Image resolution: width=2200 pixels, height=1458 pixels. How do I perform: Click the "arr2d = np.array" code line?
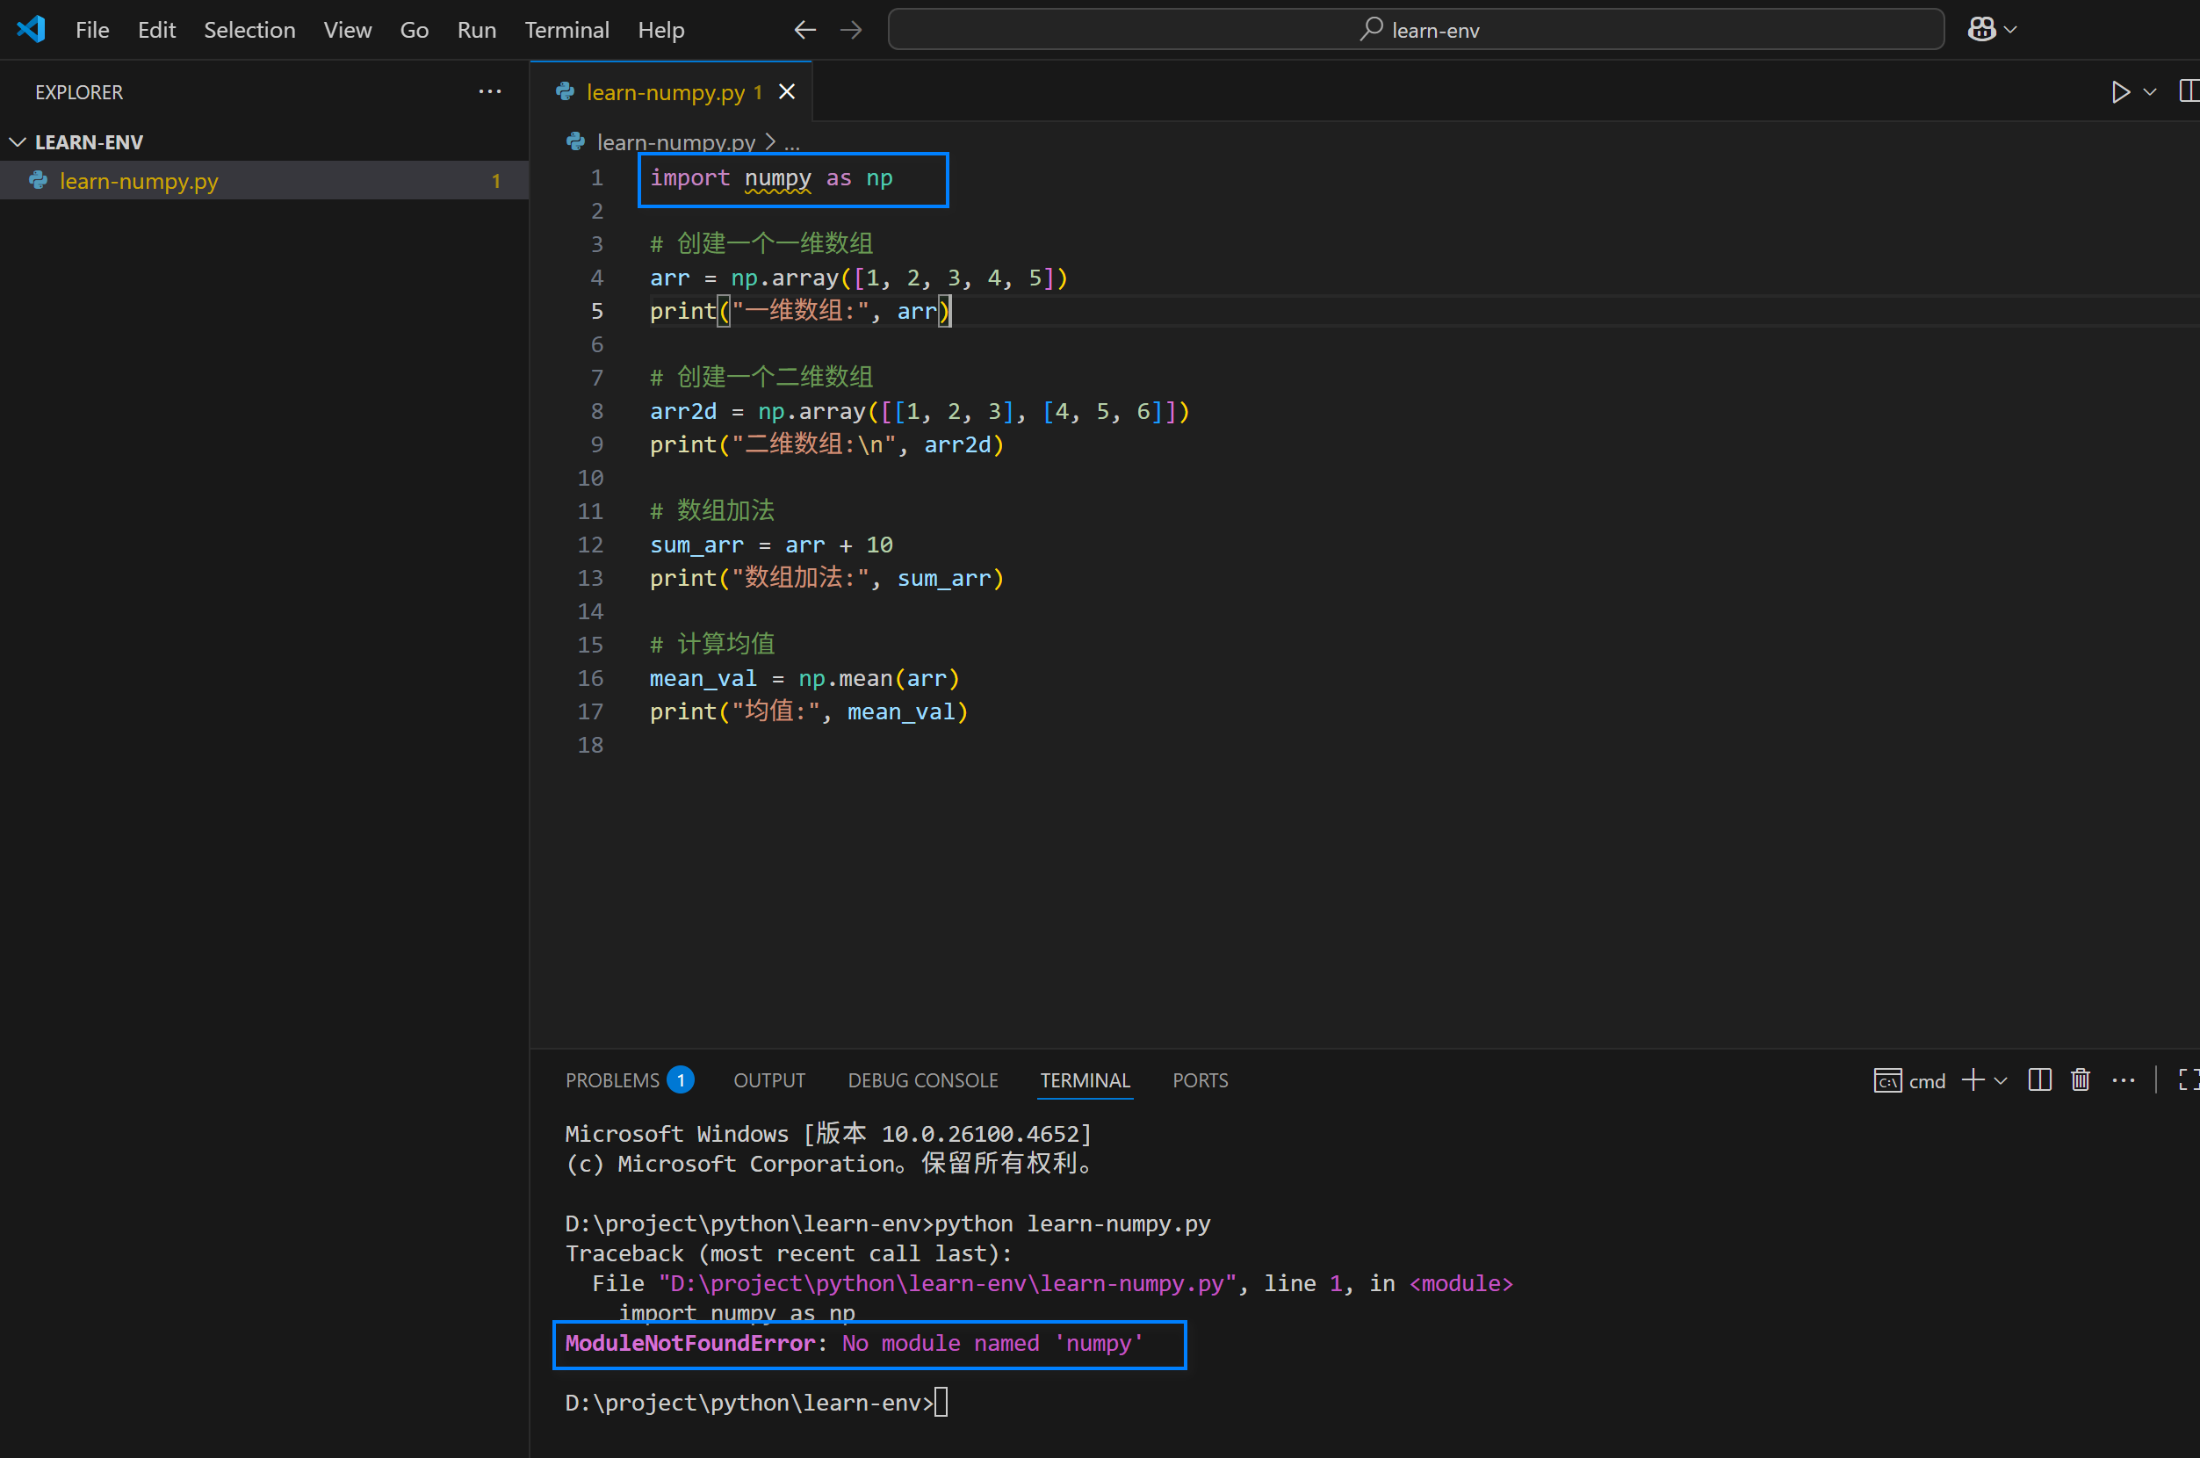(920, 411)
